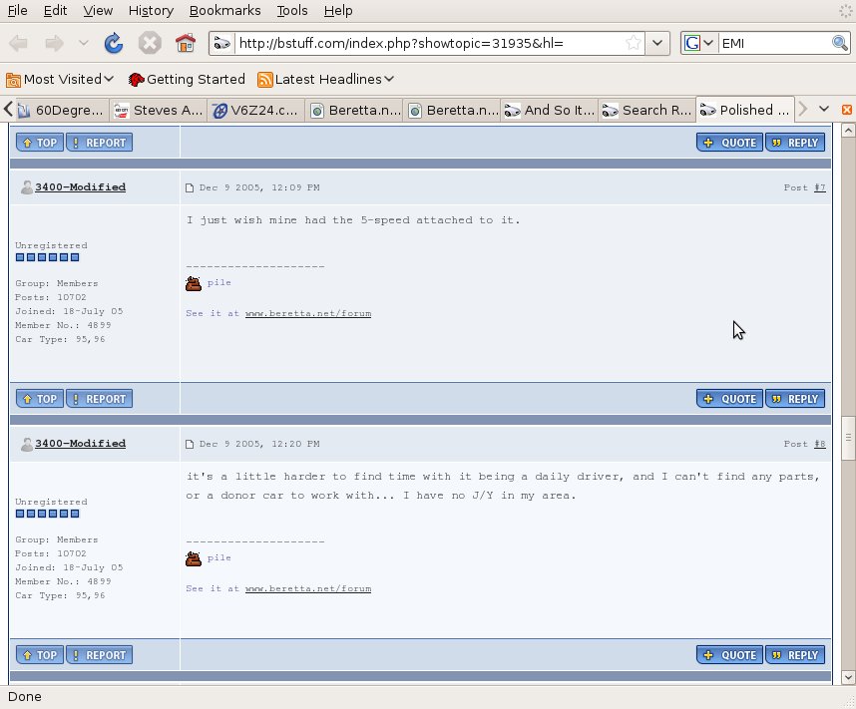Click the pile emoticon in post #7
856x709 pixels.
tap(194, 283)
